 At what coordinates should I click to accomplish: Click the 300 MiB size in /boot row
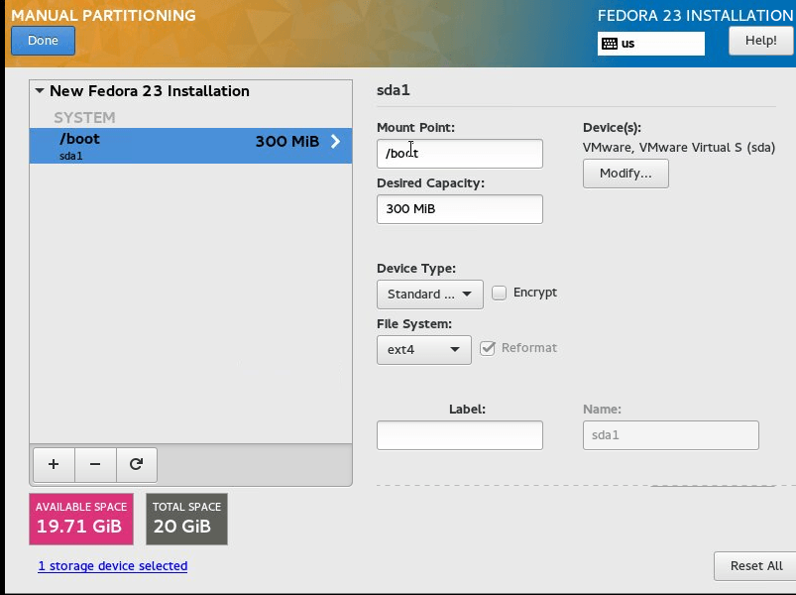click(287, 141)
